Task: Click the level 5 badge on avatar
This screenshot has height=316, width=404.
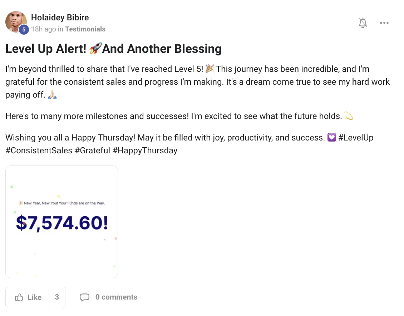Action: 24,30
